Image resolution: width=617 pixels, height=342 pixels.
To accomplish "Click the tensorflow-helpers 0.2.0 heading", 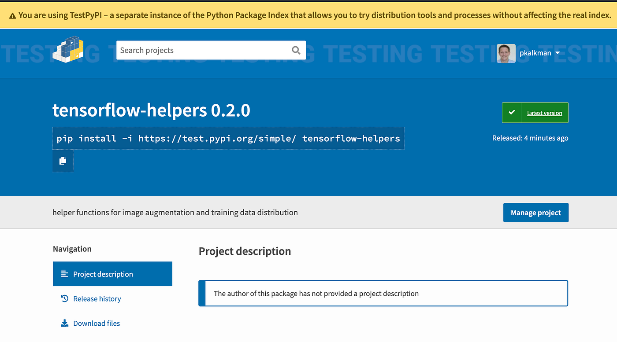I will pos(151,110).
